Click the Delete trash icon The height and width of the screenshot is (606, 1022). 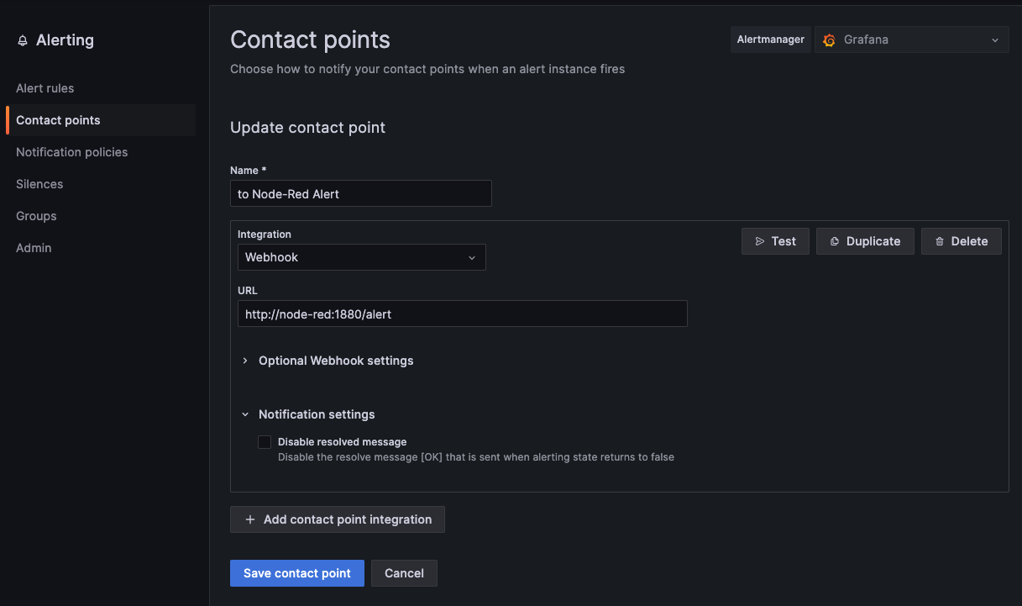940,241
